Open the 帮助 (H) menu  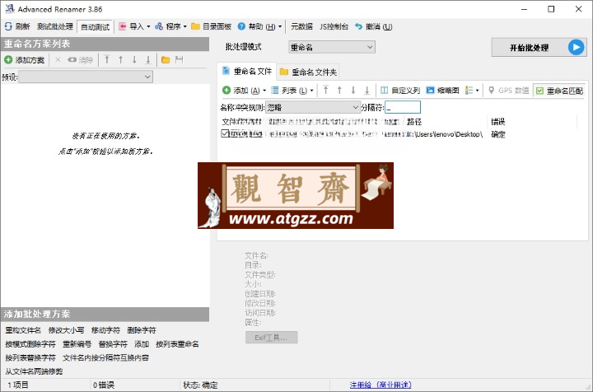259,26
